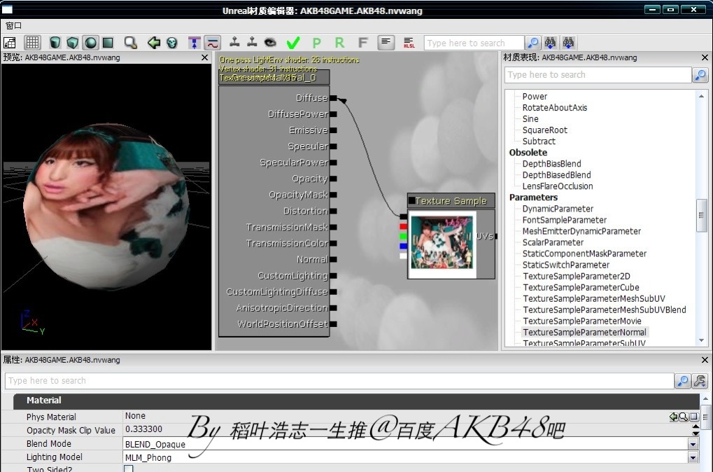Click the first binoculars icon in the toolbar

coord(550,43)
